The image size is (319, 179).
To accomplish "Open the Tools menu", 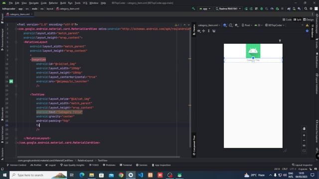I will [x=78, y=3].
